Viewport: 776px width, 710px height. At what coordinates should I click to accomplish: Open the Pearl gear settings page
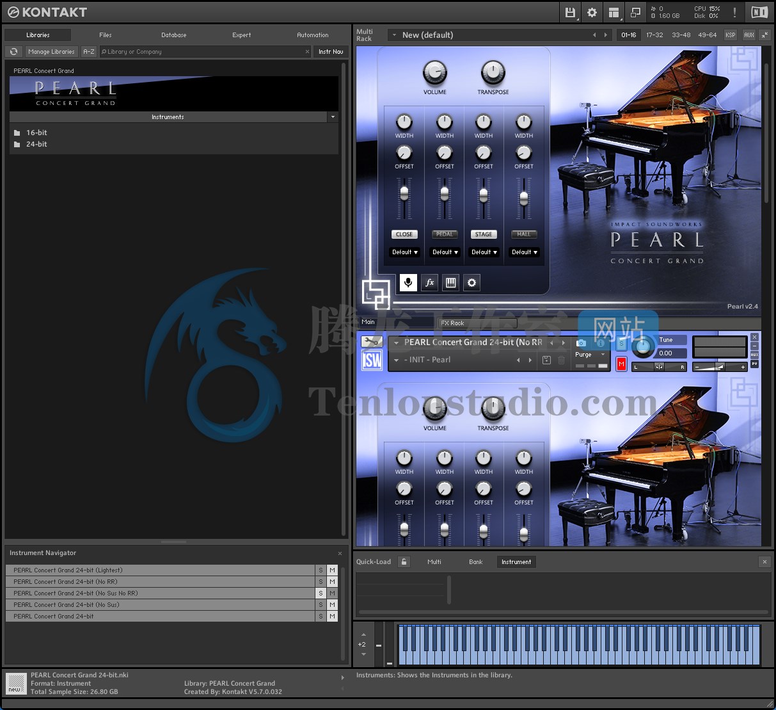pyautogui.click(x=472, y=282)
